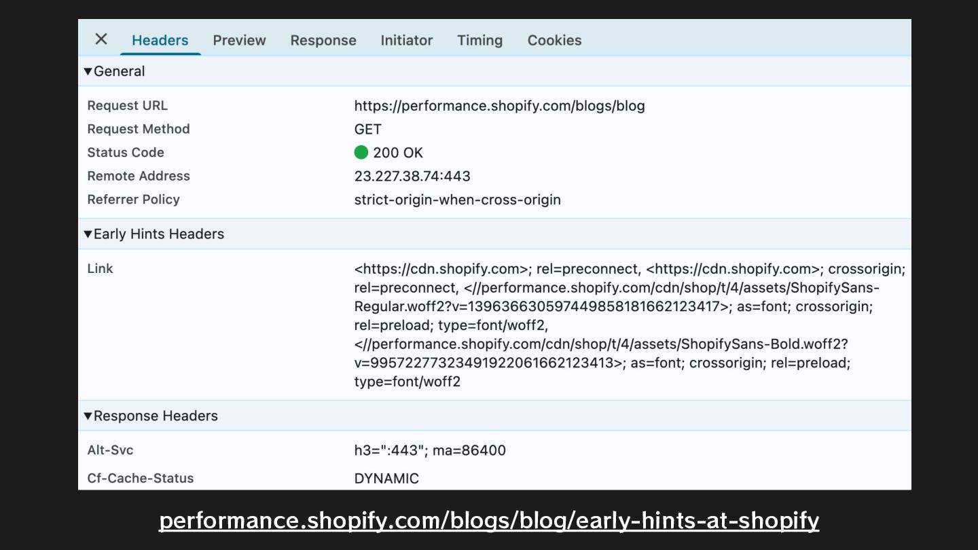Close the request details panel
The height and width of the screenshot is (550, 978).
[x=101, y=39]
